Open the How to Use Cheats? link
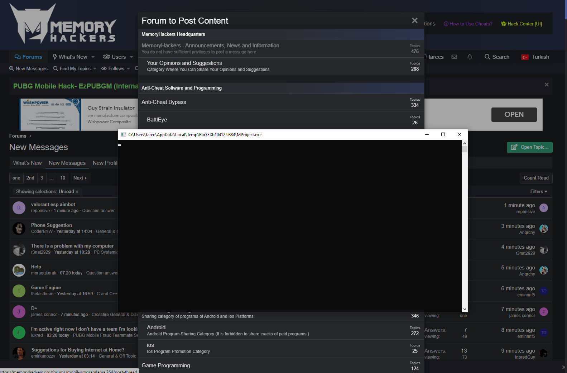This screenshot has height=373, width=567. (468, 24)
